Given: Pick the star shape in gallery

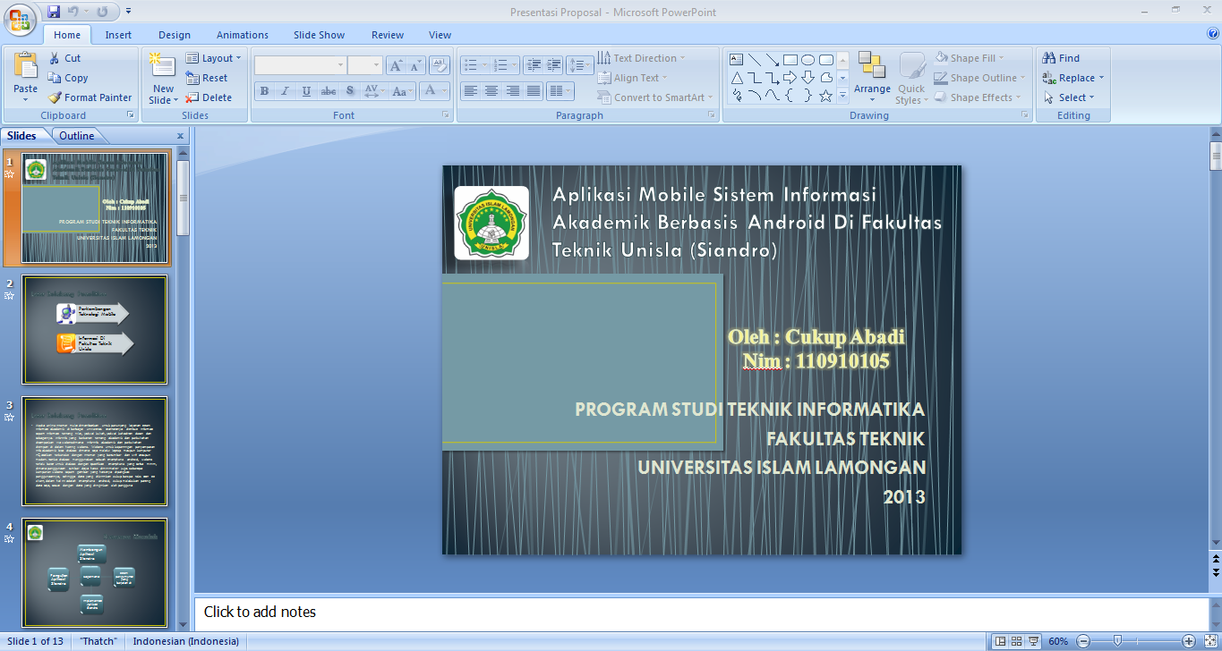Looking at the screenshot, I should pyautogui.click(x=825, y=96).
